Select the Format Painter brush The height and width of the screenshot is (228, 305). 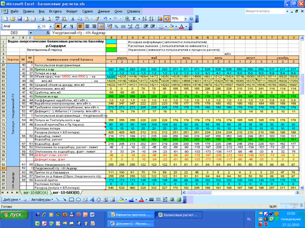(97, 19)
